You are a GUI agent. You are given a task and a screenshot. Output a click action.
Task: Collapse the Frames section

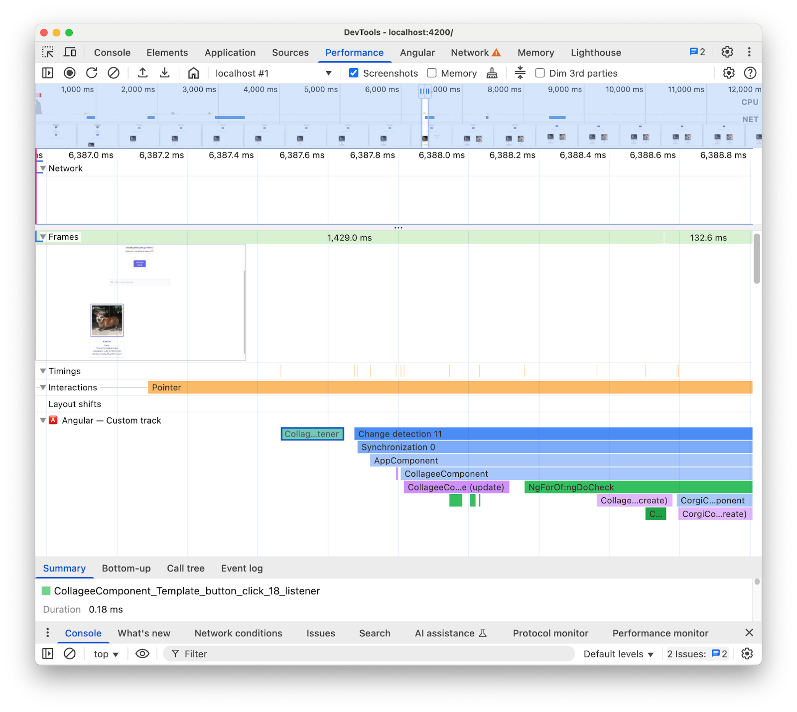tap(43, 237)
